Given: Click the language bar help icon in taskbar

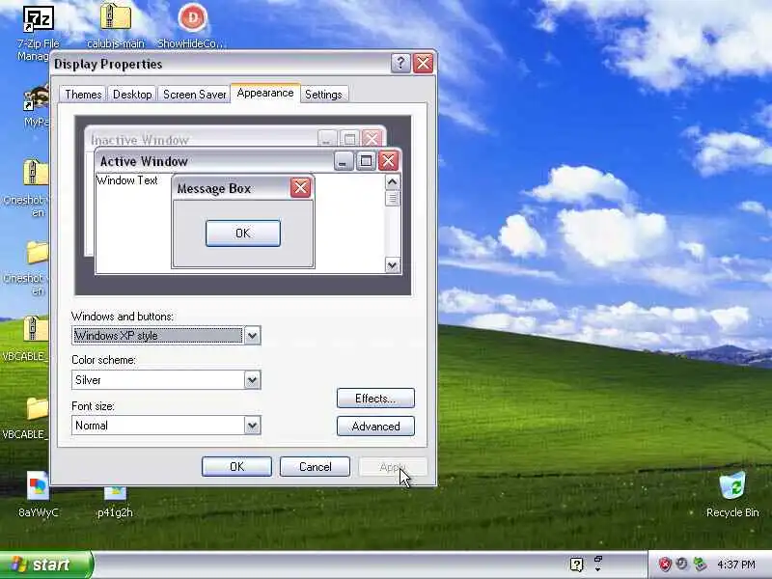Looking at the screenshot, I should tap(576, 565).
